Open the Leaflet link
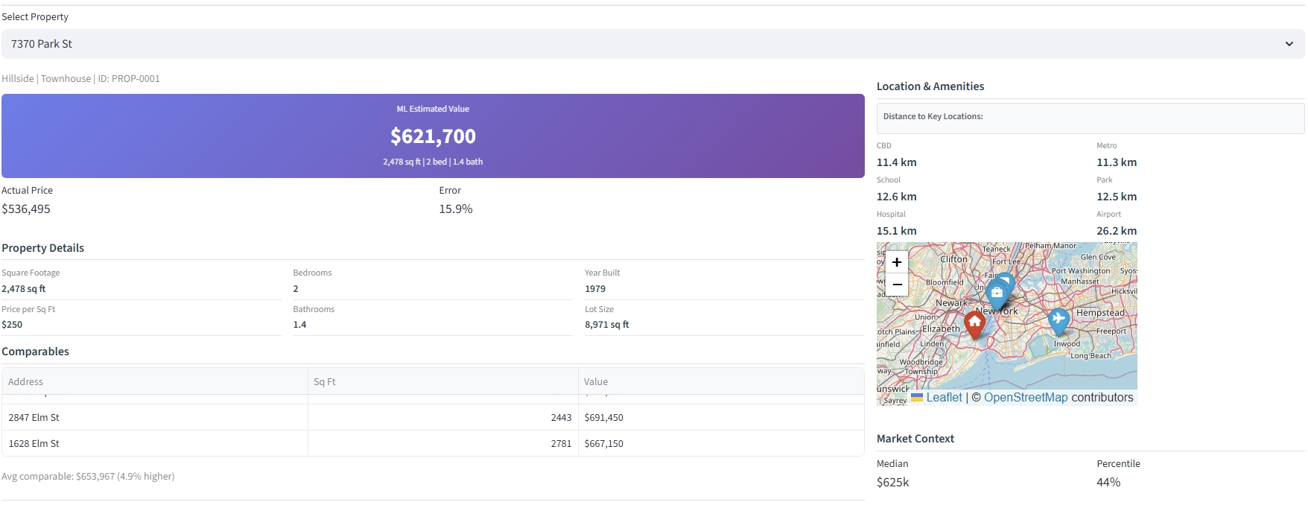Screen dimensions: 1308x505 pos(944,398)
